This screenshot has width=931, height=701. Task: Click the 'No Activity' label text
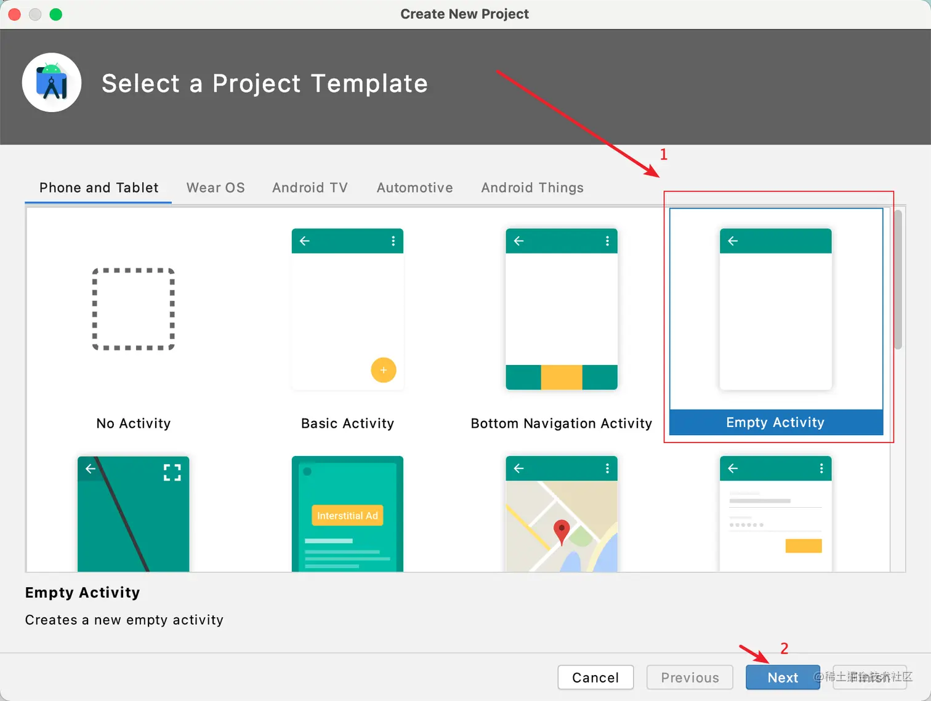click(134, 423)
